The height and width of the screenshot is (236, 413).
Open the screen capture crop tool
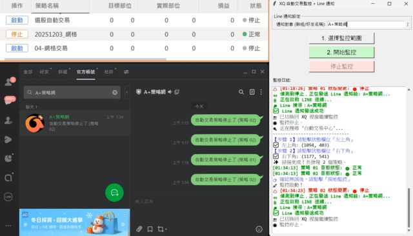point(161,229)
